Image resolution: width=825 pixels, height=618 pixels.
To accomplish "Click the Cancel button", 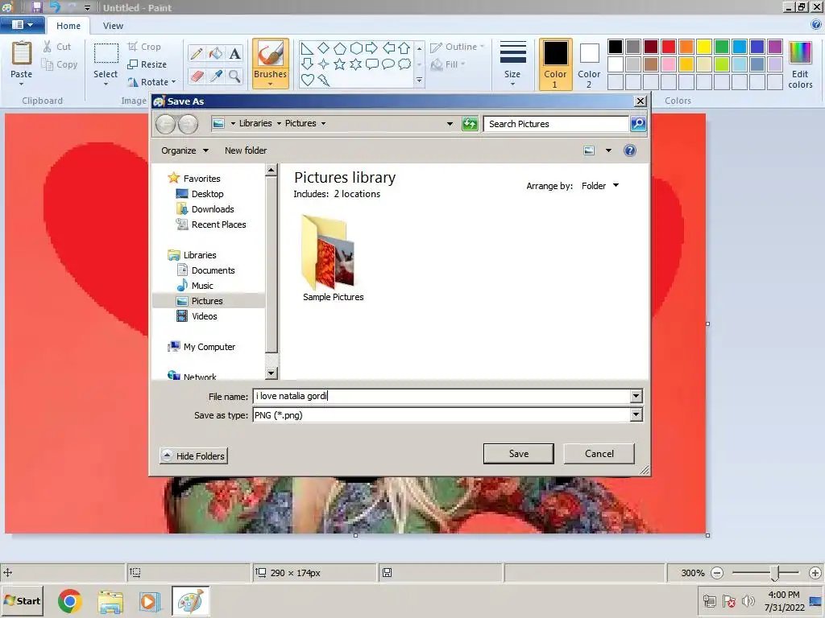I will tap(599, 454).
